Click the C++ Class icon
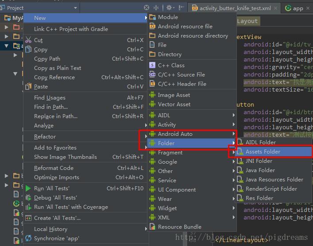 tap(152, 65)
